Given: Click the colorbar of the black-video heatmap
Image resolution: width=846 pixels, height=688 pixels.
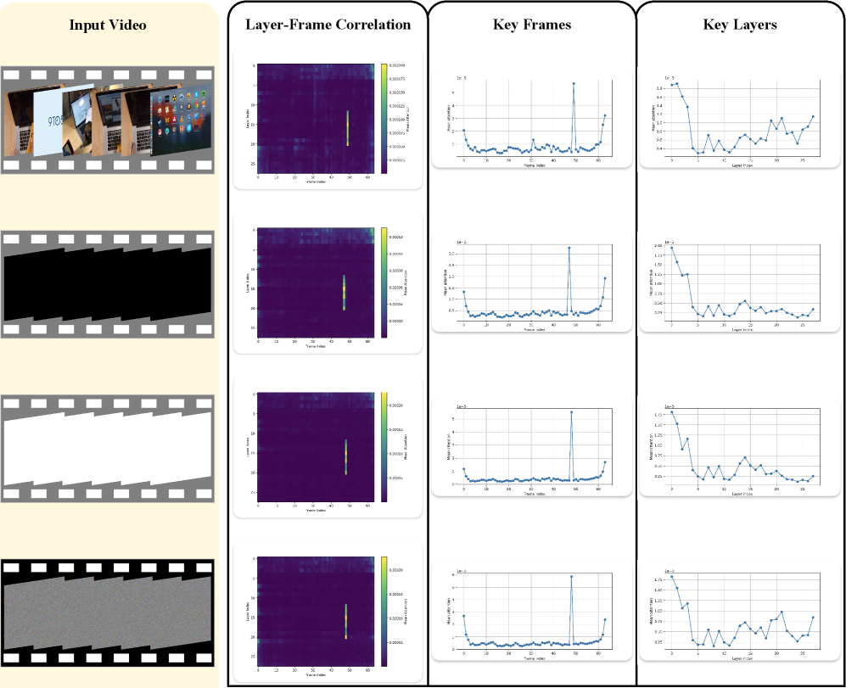Looking at the screenshot, I should pos(384,282).
